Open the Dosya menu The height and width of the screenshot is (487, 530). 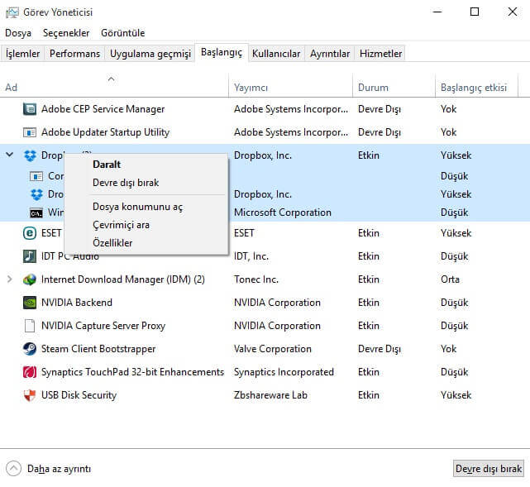pos(18,33)
